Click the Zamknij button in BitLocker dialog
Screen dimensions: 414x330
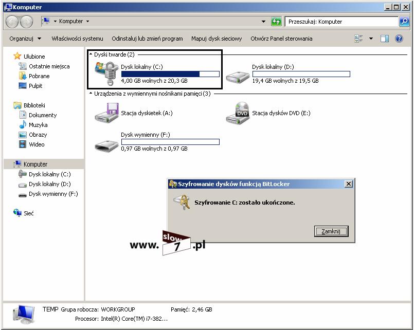(331, 231)
